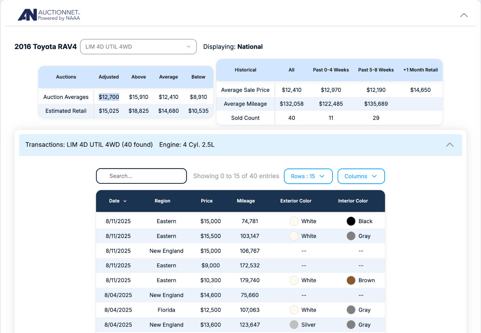Click the $135,689 average mileage value
This screenshot has height=333, width=481.
[x=376, y=104]
